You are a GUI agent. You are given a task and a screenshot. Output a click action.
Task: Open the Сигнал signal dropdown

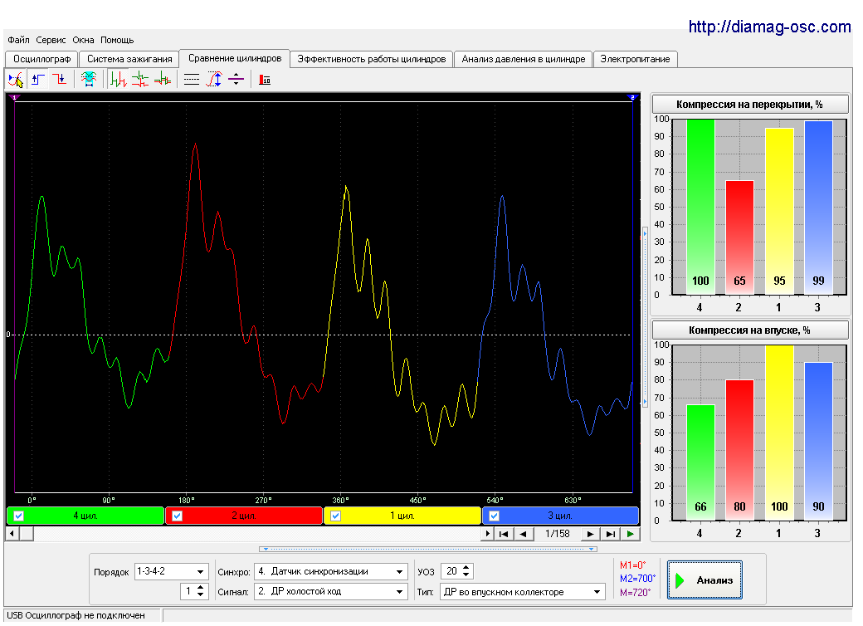[x=400, y=592]
